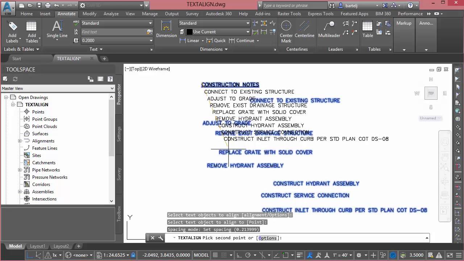Open the Settings side tab in Toolspace
Screen dimensions: 464x261
click(119, 134)
